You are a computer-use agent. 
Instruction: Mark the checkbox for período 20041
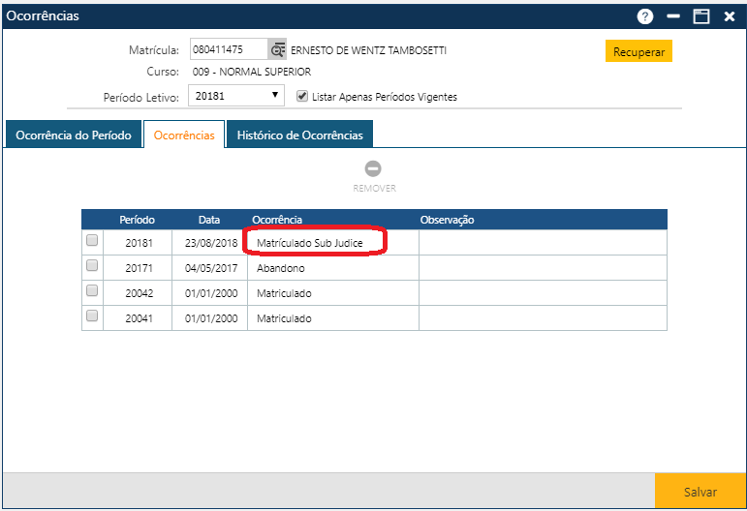(92, 316)
